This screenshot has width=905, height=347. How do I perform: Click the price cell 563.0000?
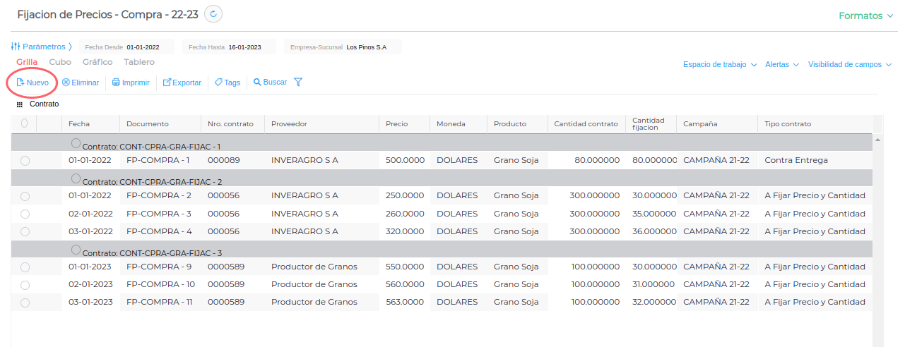[x=405, y=302]
